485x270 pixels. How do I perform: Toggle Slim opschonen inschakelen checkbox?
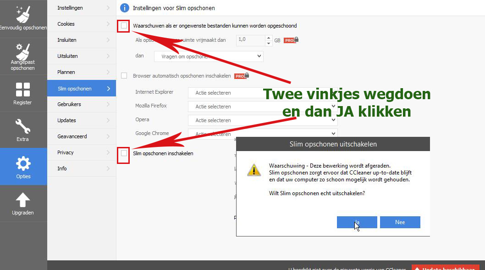(x=124, y=153)
